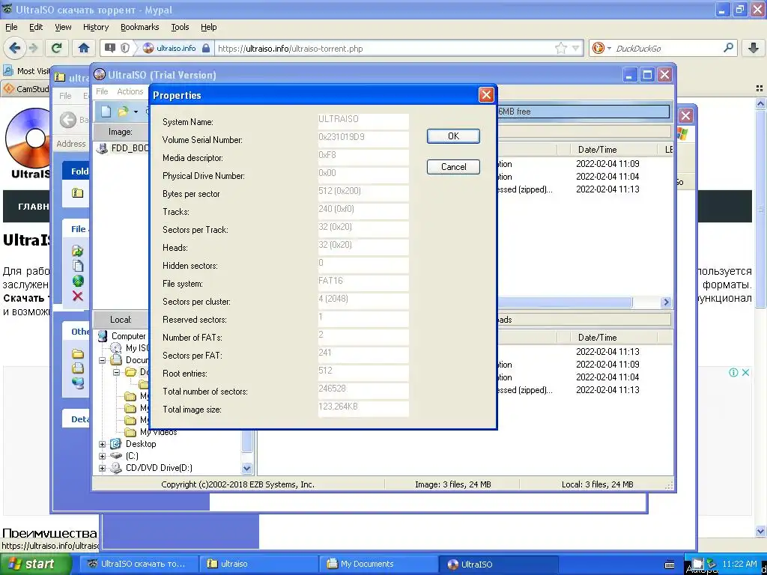Click the System Name field ULTRAISO
This screenshot has width=767, height=575.
[363, 121]
